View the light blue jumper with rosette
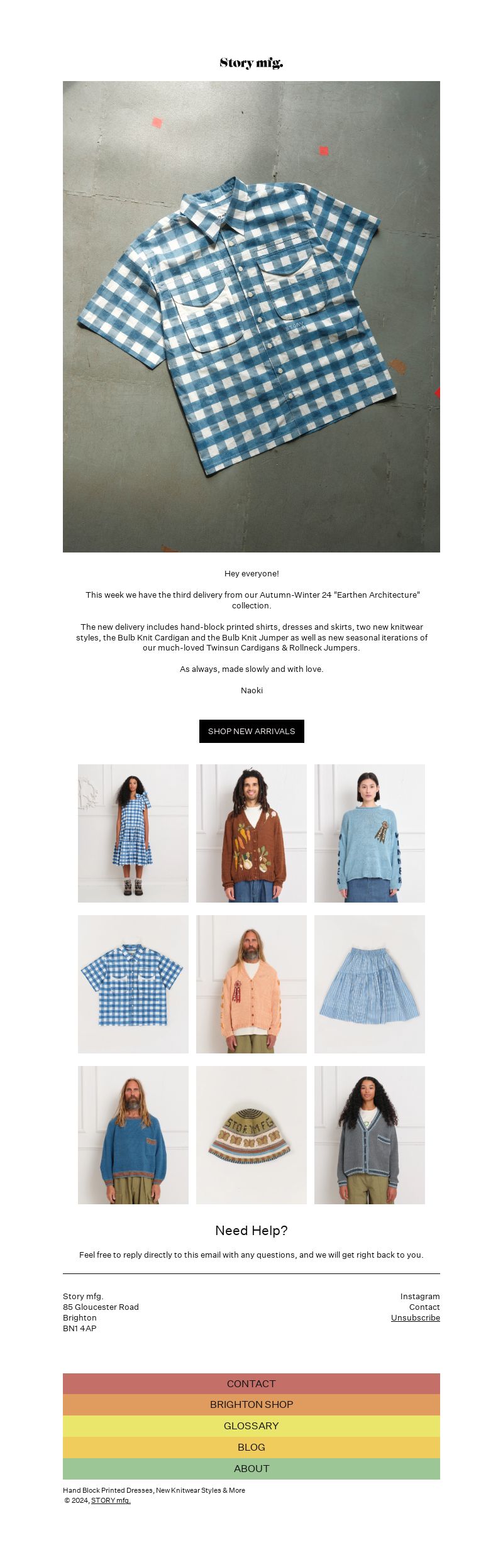Screen dimensions: 503x1555 (370, 833)
